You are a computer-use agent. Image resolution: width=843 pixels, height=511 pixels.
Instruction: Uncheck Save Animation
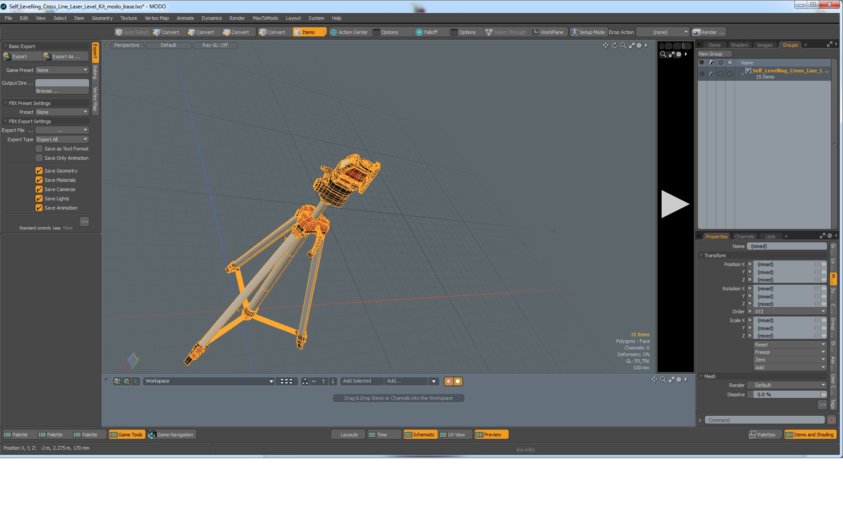tap(39, 208)
